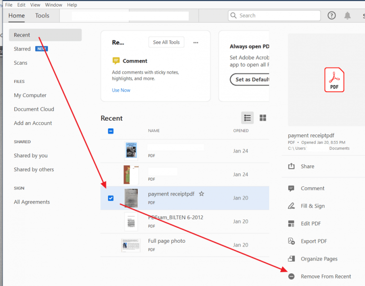The height and width of the screenshot is (286, 365).
Task: Click the Organize Pages icon
Action: [x=291, y=258]
